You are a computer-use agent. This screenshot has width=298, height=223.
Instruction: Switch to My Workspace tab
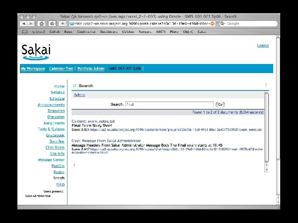point(33,69)
